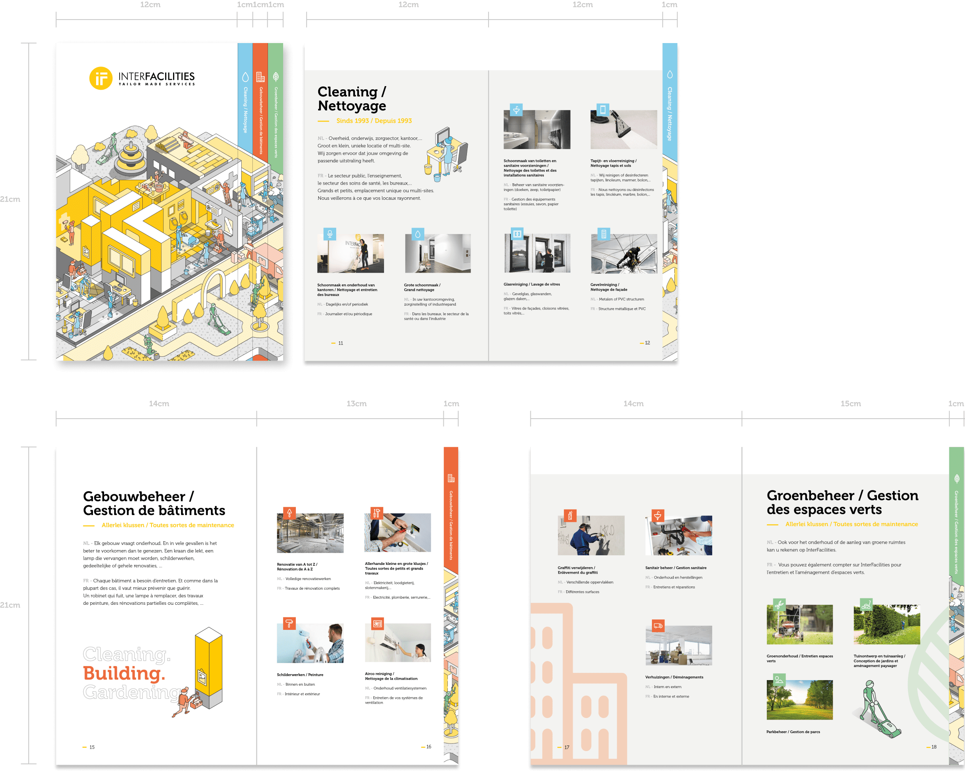
Task: Select the Cleaning / Nettoyage tab on page 12
Action: click(670, 103)
